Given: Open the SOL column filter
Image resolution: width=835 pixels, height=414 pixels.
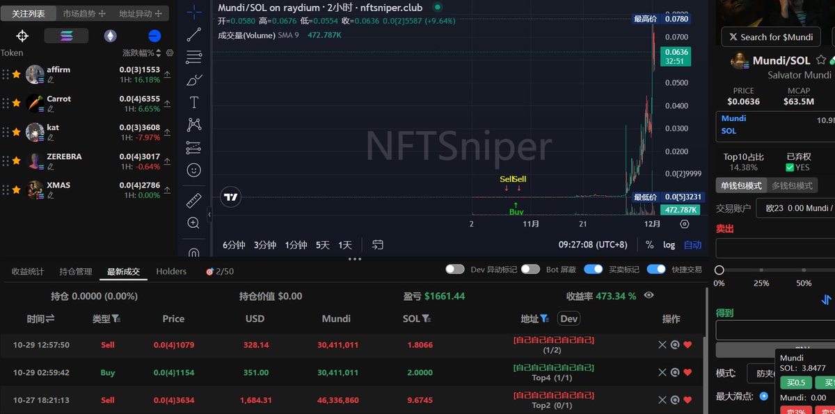Looking at the screenshot, I should (426, 319).
